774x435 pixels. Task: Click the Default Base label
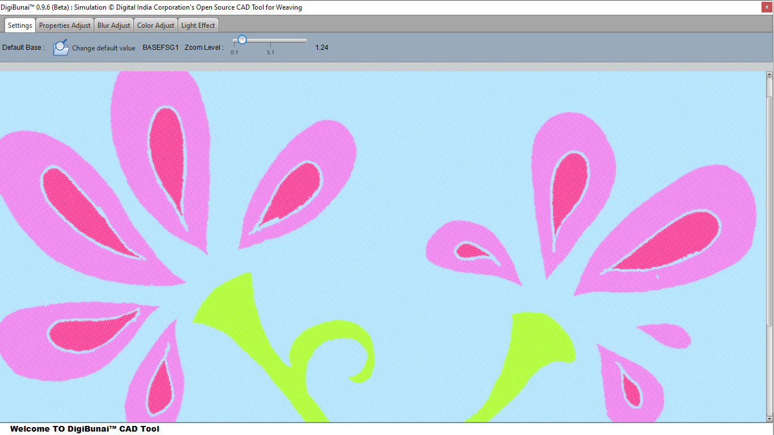[x=23, y=48]
